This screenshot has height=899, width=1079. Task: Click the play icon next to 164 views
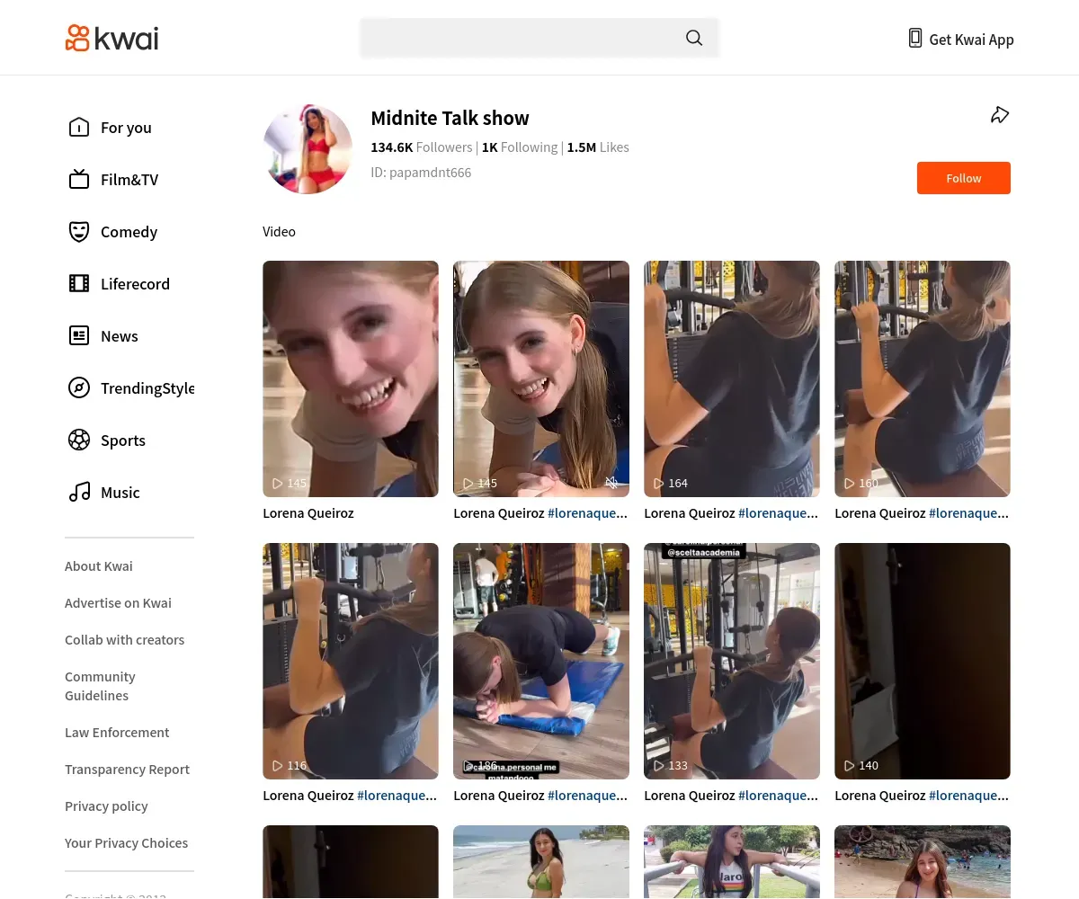(659, 484)
